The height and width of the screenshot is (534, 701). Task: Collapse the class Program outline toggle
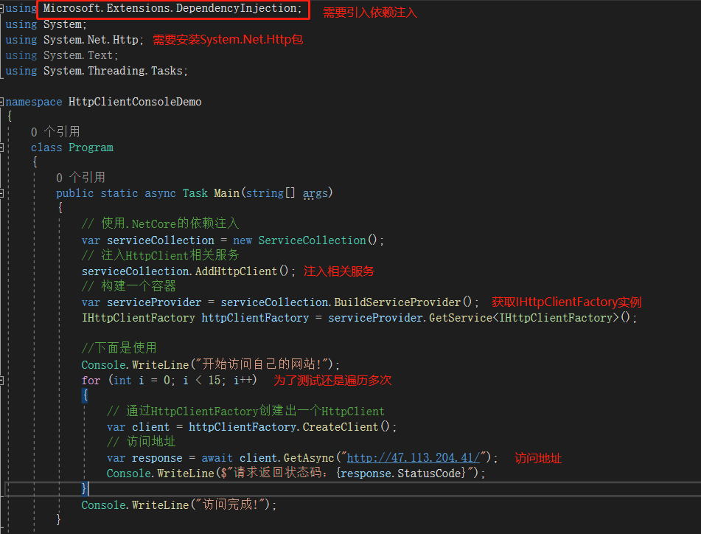[x=1, y=148]
